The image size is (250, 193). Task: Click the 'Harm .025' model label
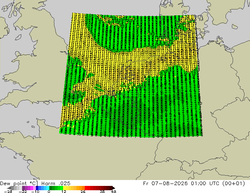pos(56,184)
